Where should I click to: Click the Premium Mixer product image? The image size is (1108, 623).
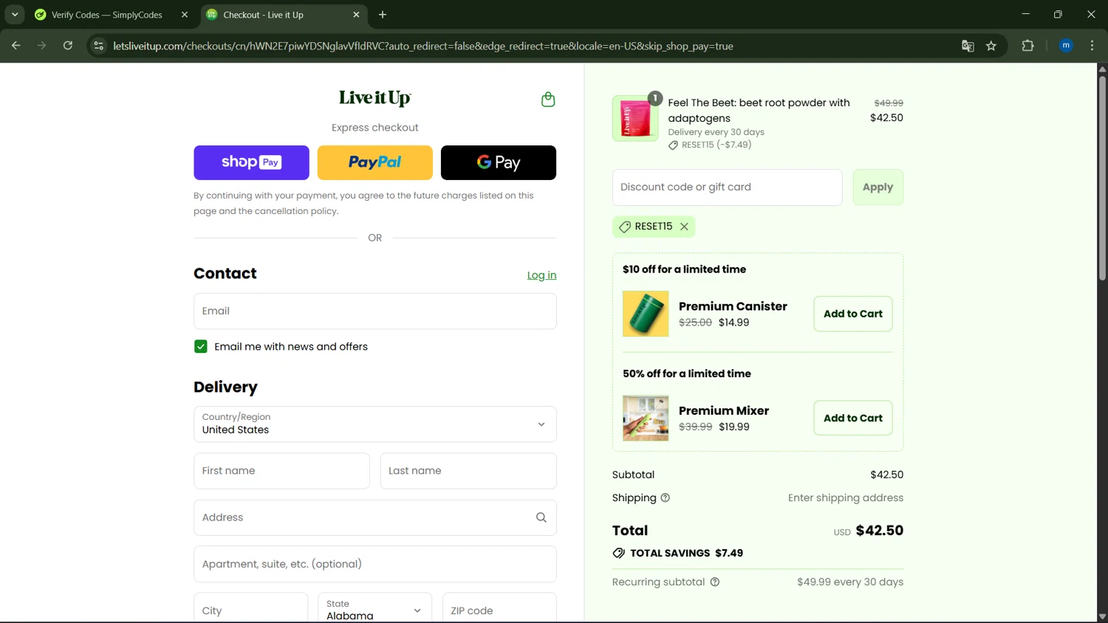point(646,418)
